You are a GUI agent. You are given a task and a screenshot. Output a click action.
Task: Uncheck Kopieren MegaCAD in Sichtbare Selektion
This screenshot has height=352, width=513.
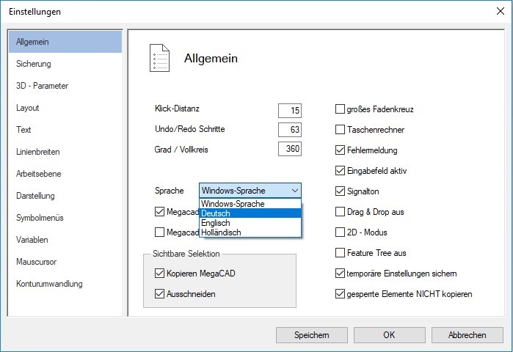click(x=160, y=274)
